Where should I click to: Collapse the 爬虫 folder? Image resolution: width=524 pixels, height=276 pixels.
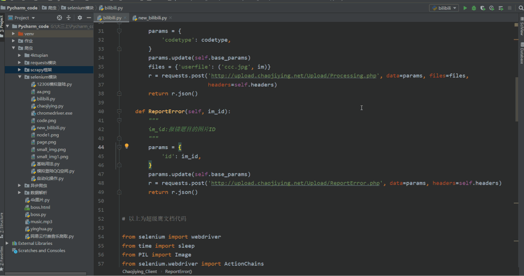(x=14, y=48)
